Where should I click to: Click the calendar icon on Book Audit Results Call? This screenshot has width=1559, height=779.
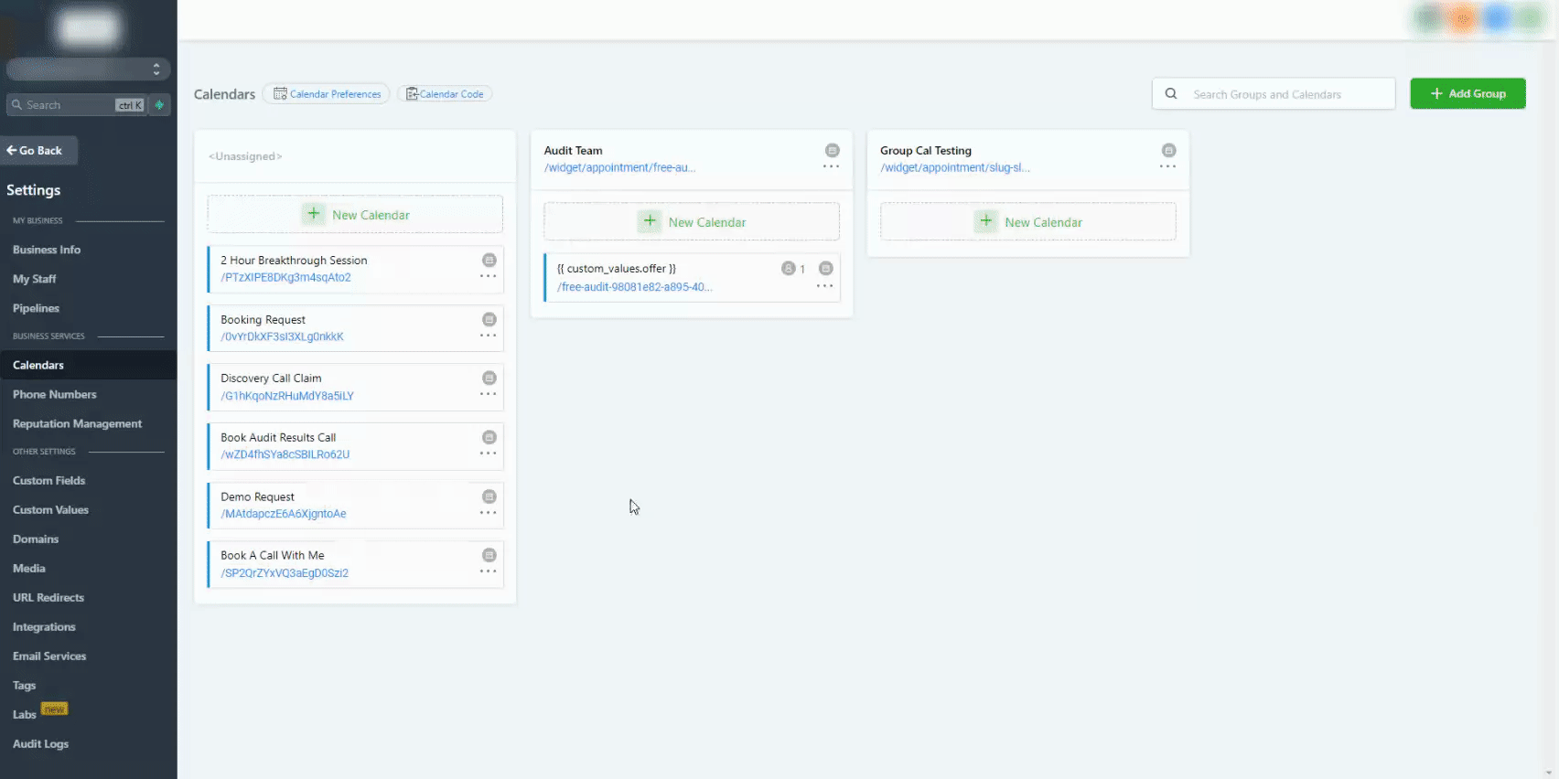tap(489, 437)
